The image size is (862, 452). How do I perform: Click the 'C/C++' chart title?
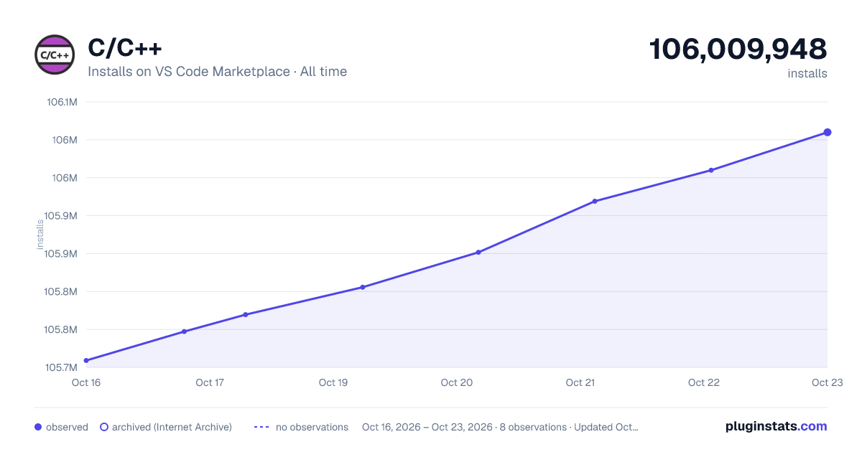pos(125,48)
